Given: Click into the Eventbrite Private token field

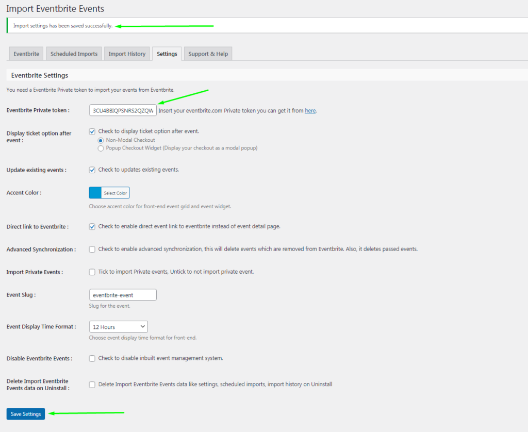Looking at the screenshot, I should [x=123, y=110].
